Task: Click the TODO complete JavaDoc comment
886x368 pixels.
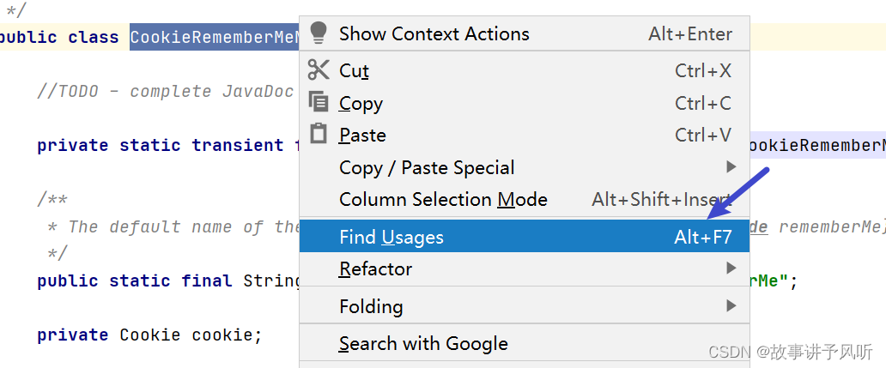Action: [165, 92]
